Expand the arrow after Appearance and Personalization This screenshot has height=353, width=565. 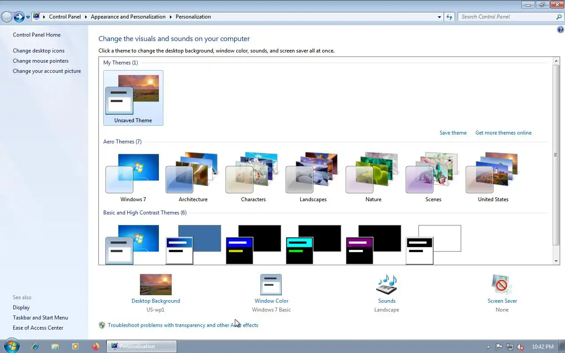click(x=170, y=17)
